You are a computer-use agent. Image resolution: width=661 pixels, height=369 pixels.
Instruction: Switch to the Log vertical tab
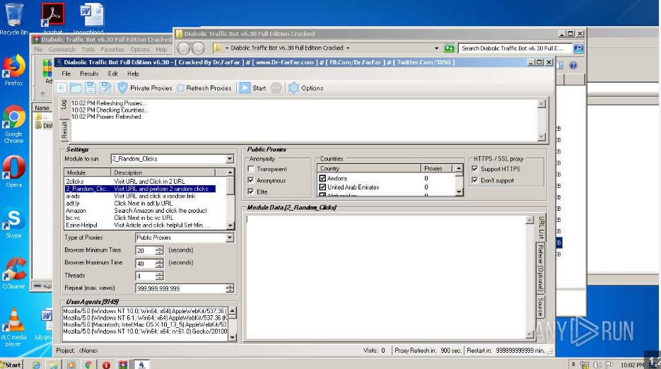(x=64, y=104)
